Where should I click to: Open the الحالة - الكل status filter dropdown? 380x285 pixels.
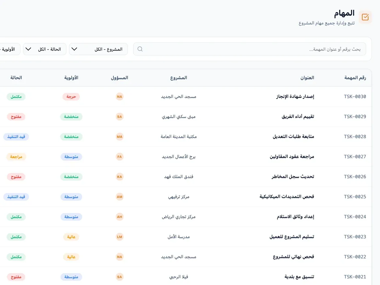[x=45, y=49]
